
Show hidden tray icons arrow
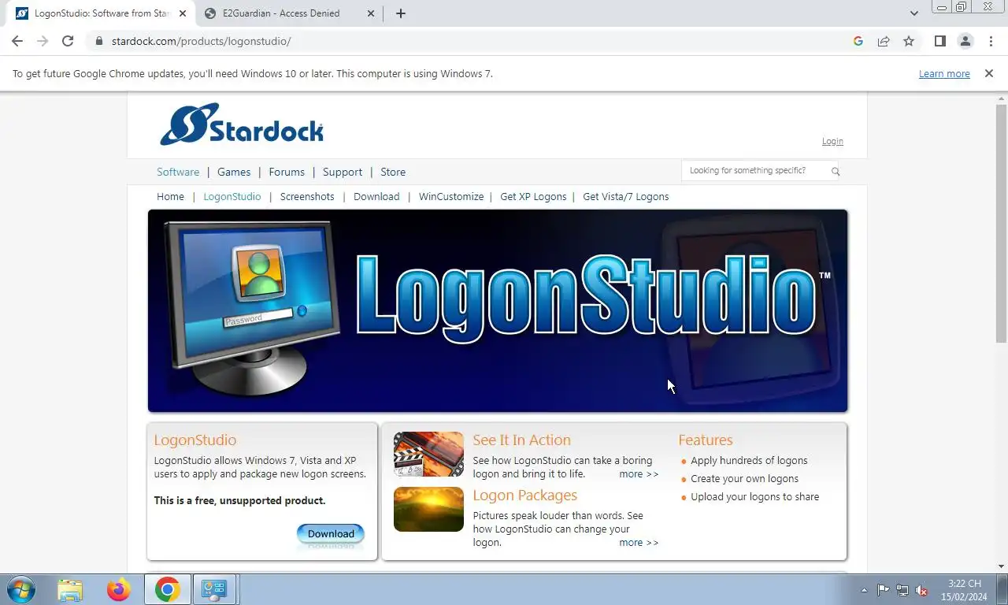(864, 590)
